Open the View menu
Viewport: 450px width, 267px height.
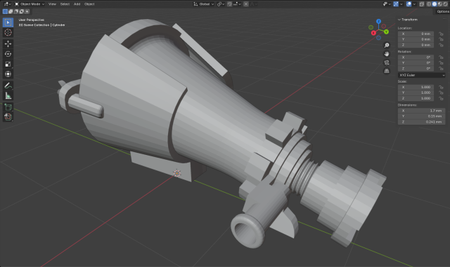click(x=52, y=4)
